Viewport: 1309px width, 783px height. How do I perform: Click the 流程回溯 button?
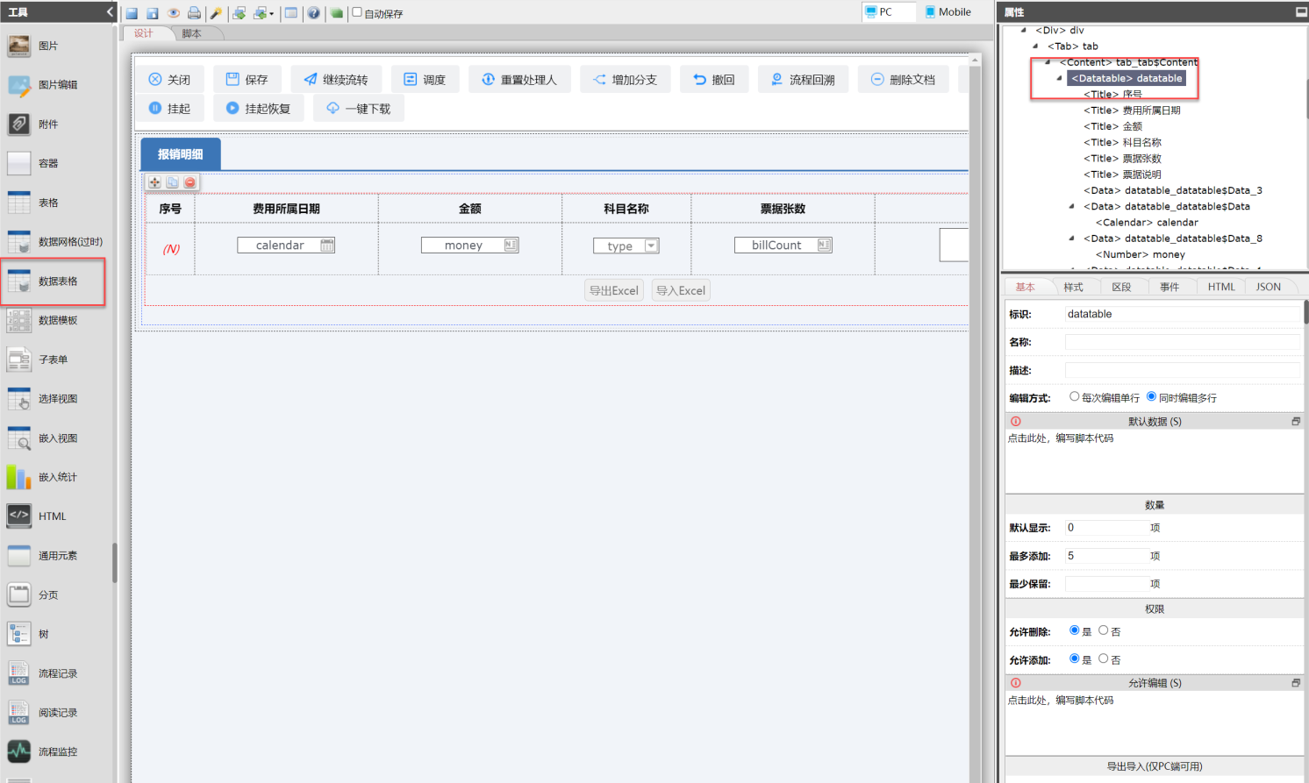pos(803,80)
